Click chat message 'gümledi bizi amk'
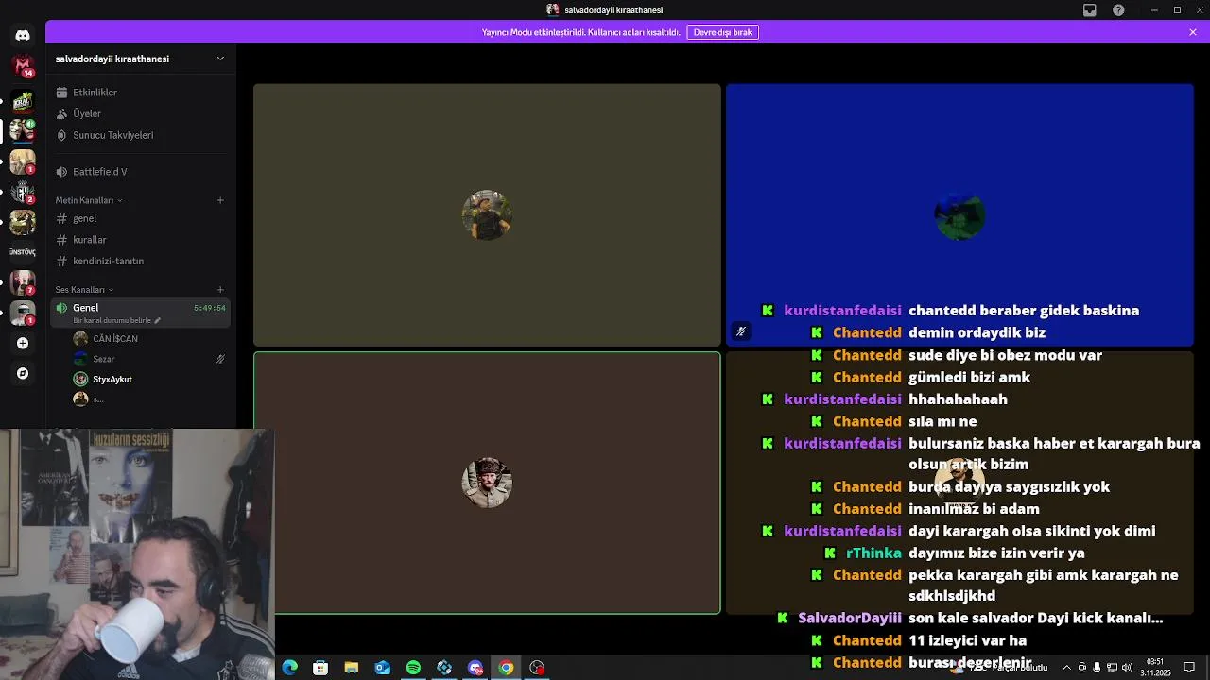This screenshot has height=680, width=1210. pyautogui.click(x=969, y=377)
